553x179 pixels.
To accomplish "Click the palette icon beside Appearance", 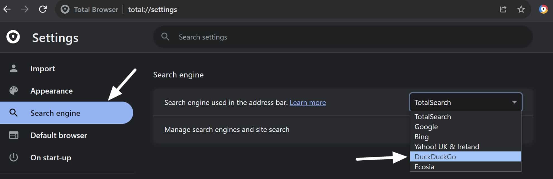I will click(13, 91).
